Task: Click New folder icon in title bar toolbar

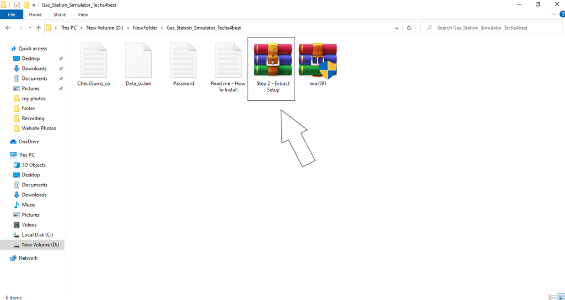Action: tap(26, 5)
